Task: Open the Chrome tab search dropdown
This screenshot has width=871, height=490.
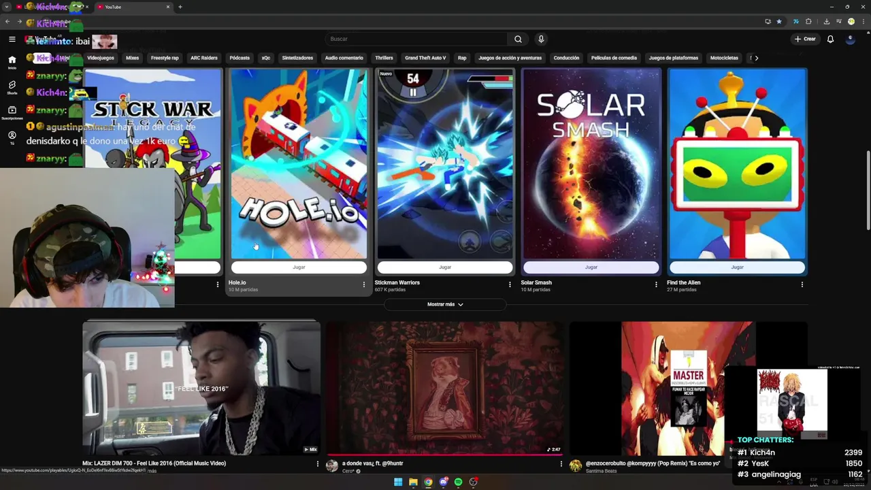Action: (7, 7)
